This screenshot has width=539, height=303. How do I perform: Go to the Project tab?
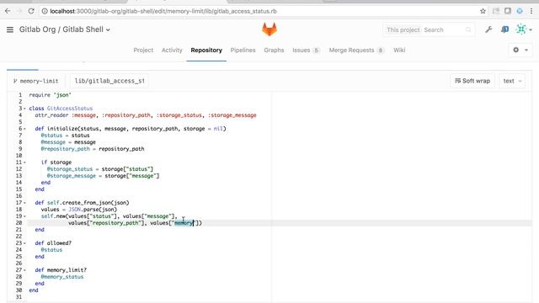point(143,50)
